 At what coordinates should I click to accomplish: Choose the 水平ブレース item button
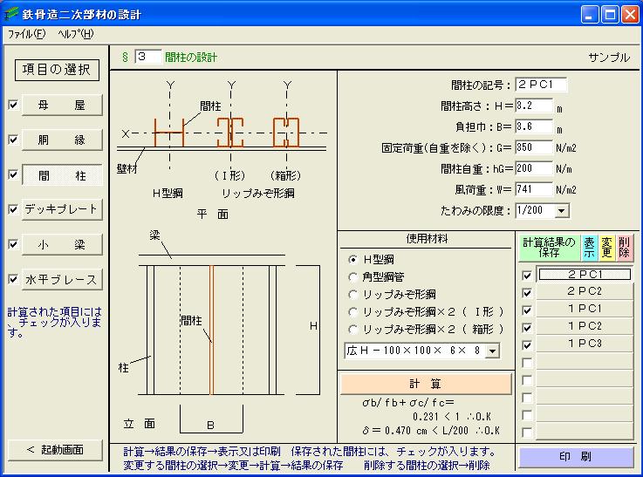pos(61,279)
